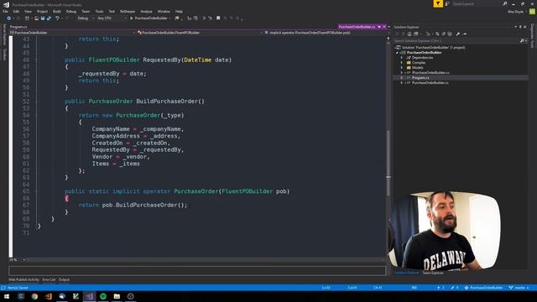Open the Web Publish Activity tab
The height and width of the screenshot is (302, 537).
click(x=24, y=279)
